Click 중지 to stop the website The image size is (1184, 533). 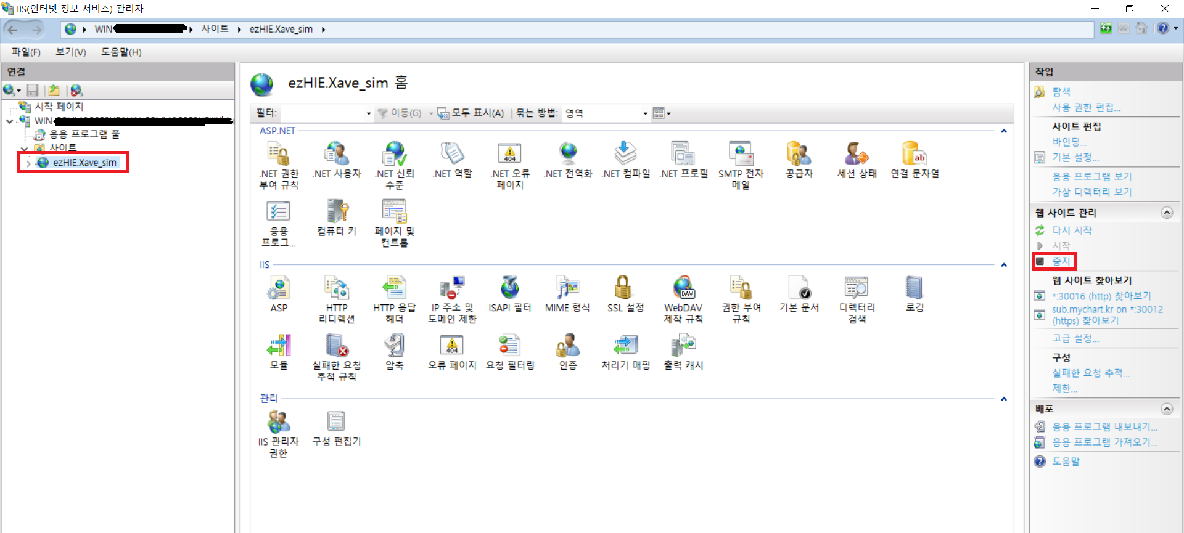(1061, 261)
